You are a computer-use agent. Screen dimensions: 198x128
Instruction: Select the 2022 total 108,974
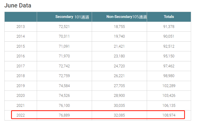pos(169,115)
